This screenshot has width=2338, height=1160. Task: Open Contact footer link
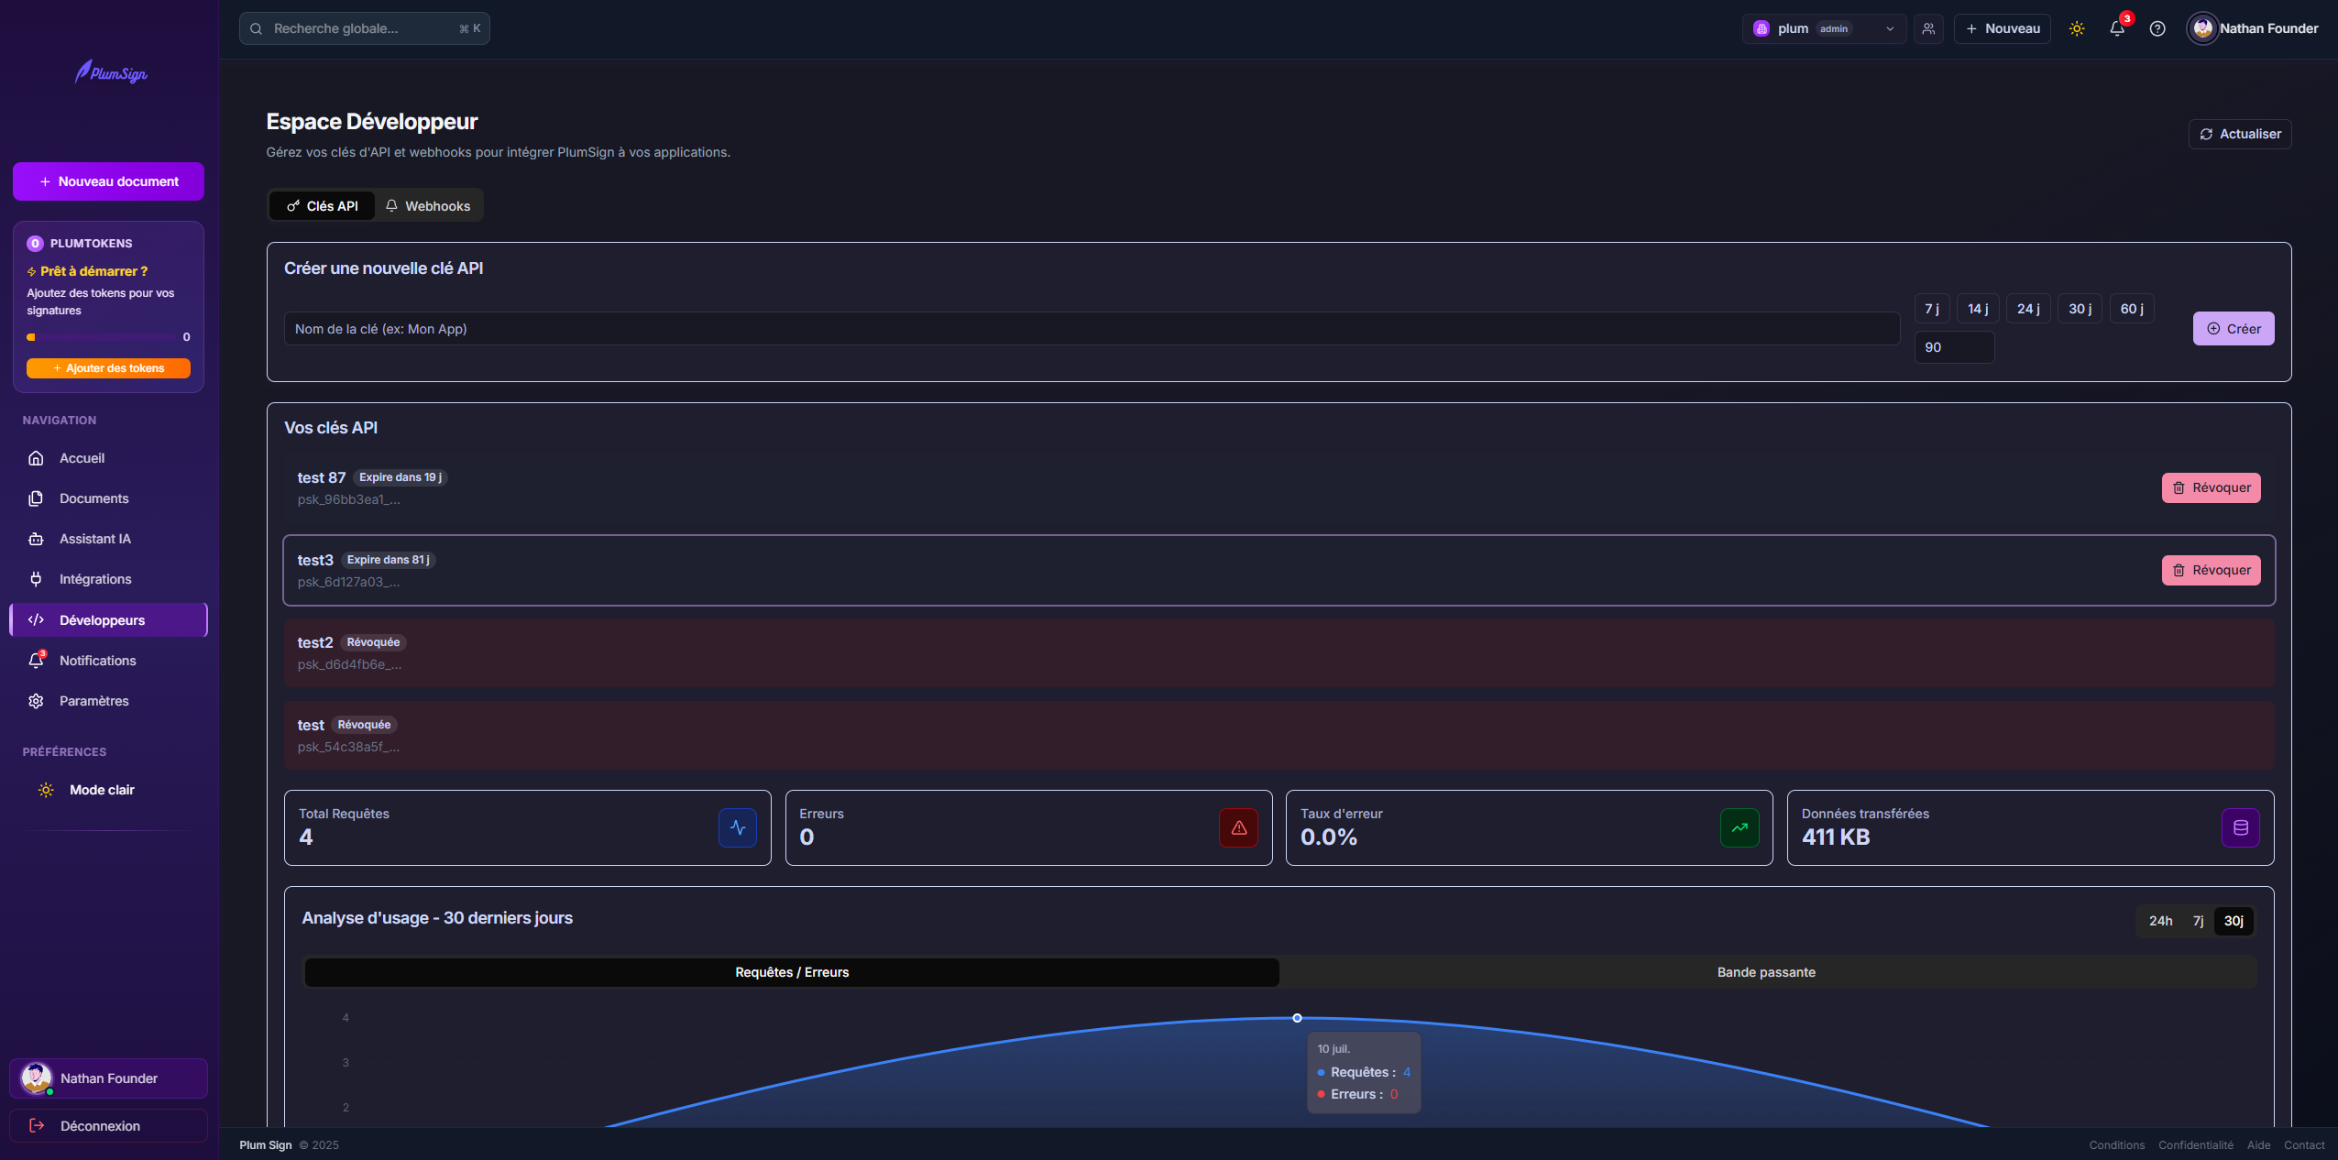(x=2304, y=1145)
